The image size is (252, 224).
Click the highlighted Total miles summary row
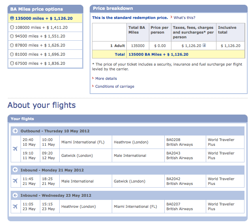(x=168, y=54)
